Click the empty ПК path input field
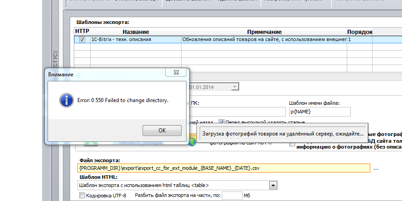 coord(237,112)
